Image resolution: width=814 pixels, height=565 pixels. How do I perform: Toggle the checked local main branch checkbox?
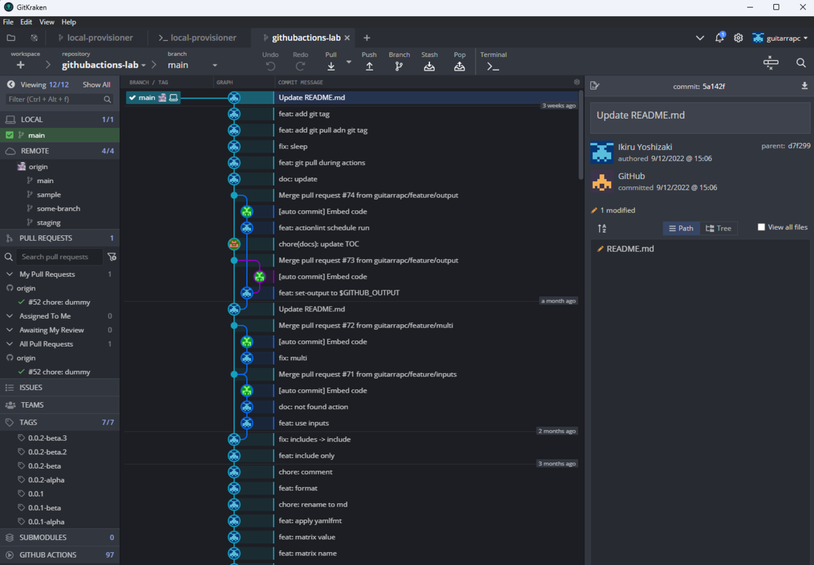coord(9,135)
